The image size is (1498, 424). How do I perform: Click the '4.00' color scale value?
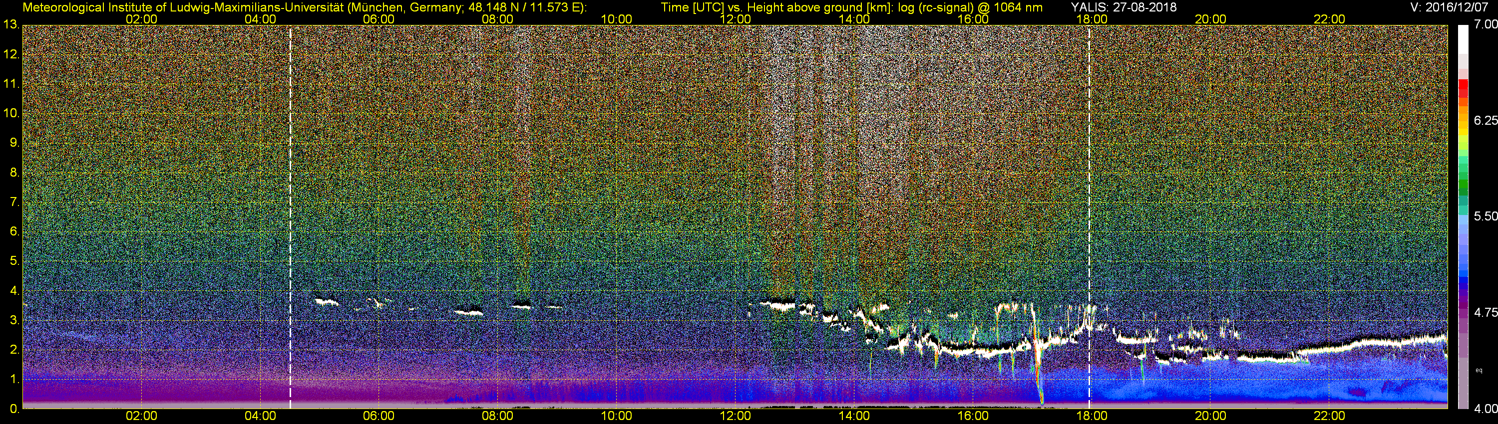coord(1486,409)
